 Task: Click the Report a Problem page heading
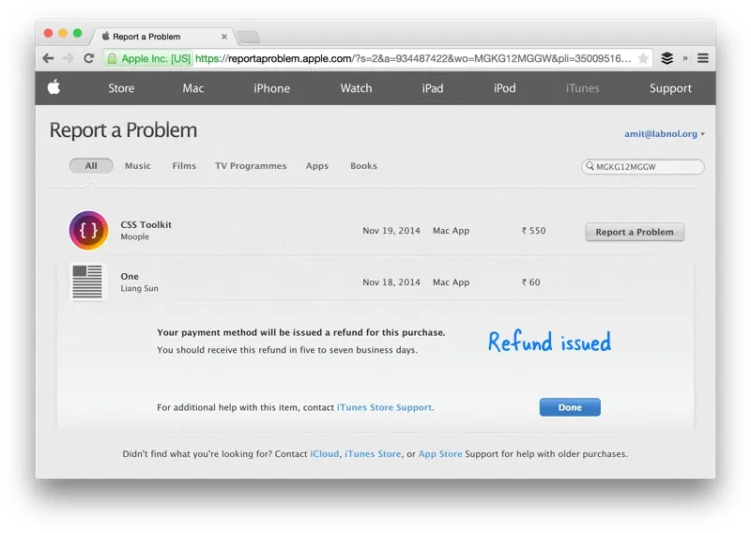click(x=123, y=130)
